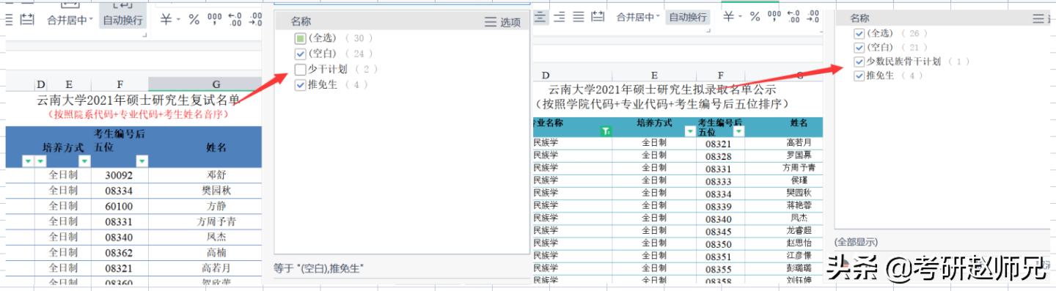The height and width of the screenshot is (291, 1056).
Task: Click cell 08345 in right sheet
Action: coord(719,231)
